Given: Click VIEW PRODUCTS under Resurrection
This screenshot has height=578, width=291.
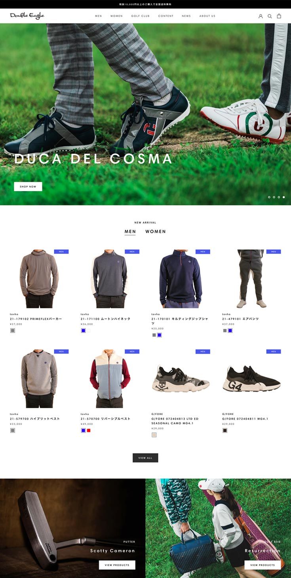Looking at the screenshot, I should pos(262,565).
